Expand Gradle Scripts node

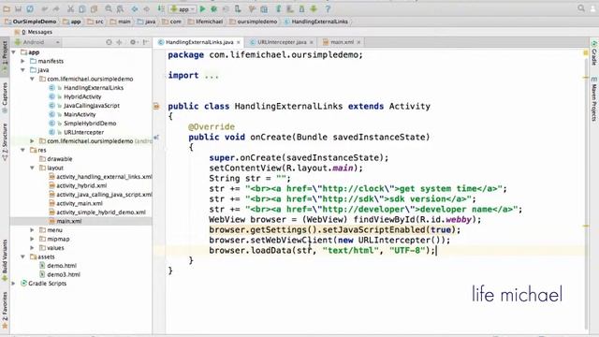(x=14, y=284)
